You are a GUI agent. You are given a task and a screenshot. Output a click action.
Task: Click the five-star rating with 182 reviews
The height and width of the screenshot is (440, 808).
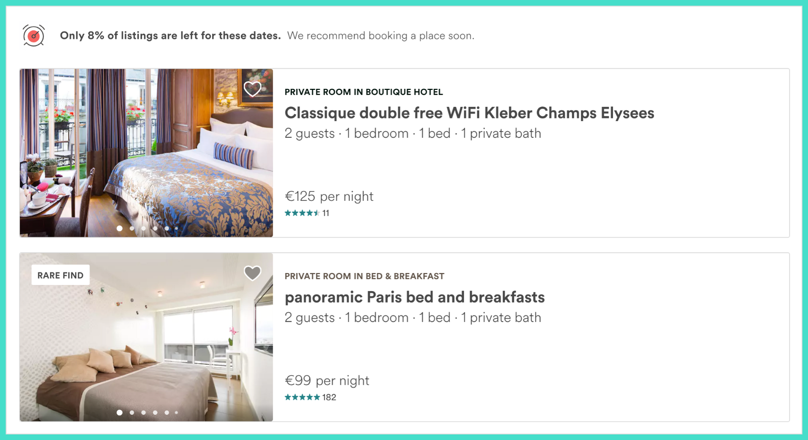coord(311,397)
